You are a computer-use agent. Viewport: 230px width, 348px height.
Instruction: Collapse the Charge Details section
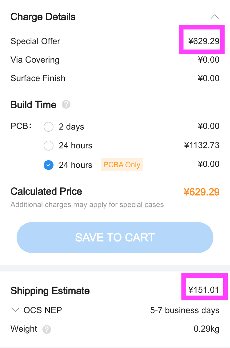coord(215,17)
